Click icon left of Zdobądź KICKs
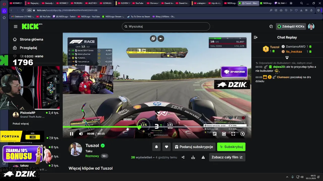The image size is (323, 181). [x=271, y=26]
